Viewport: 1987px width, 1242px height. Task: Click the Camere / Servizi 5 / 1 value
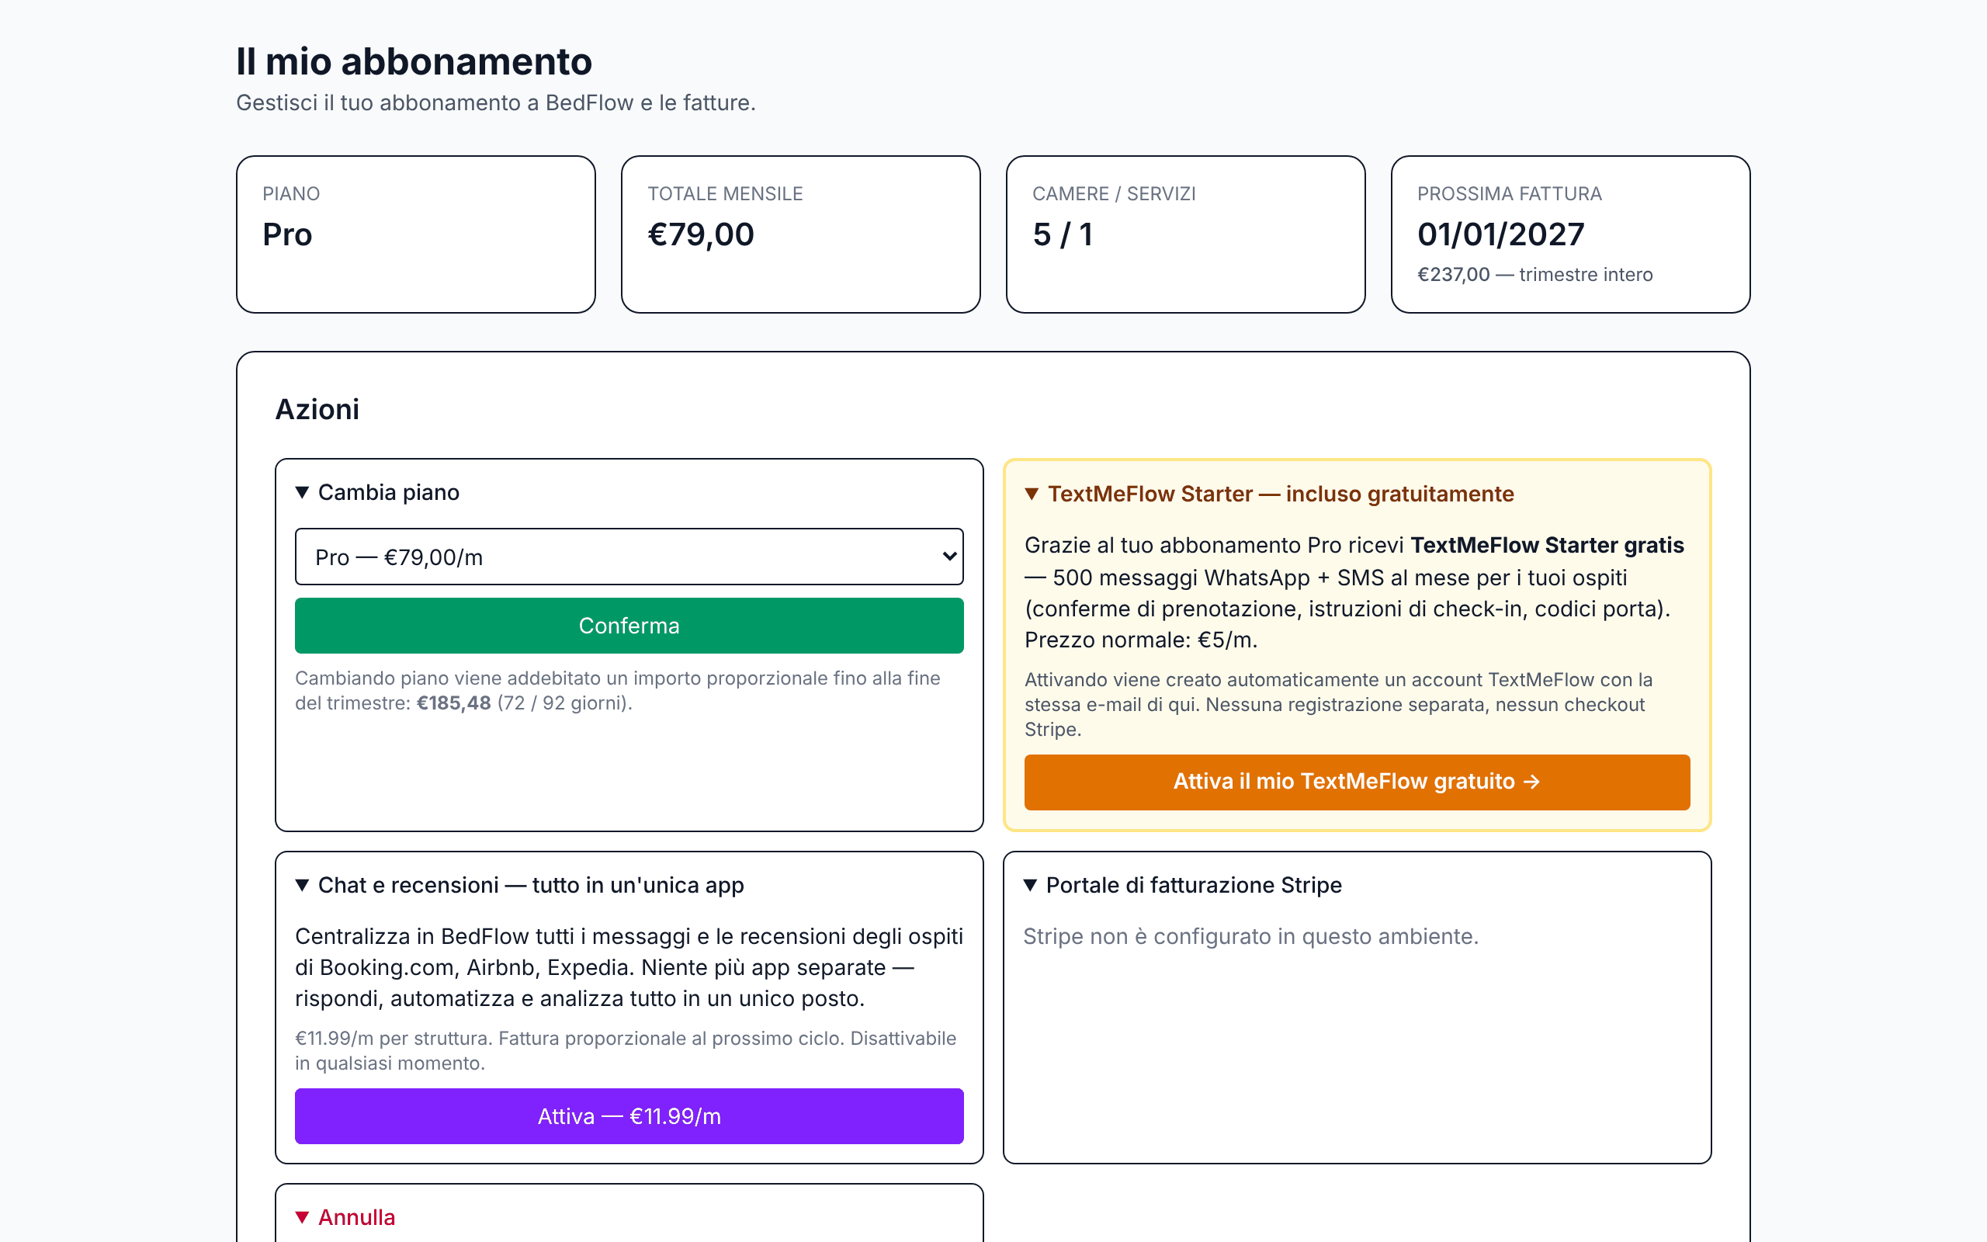point(1063,235)
